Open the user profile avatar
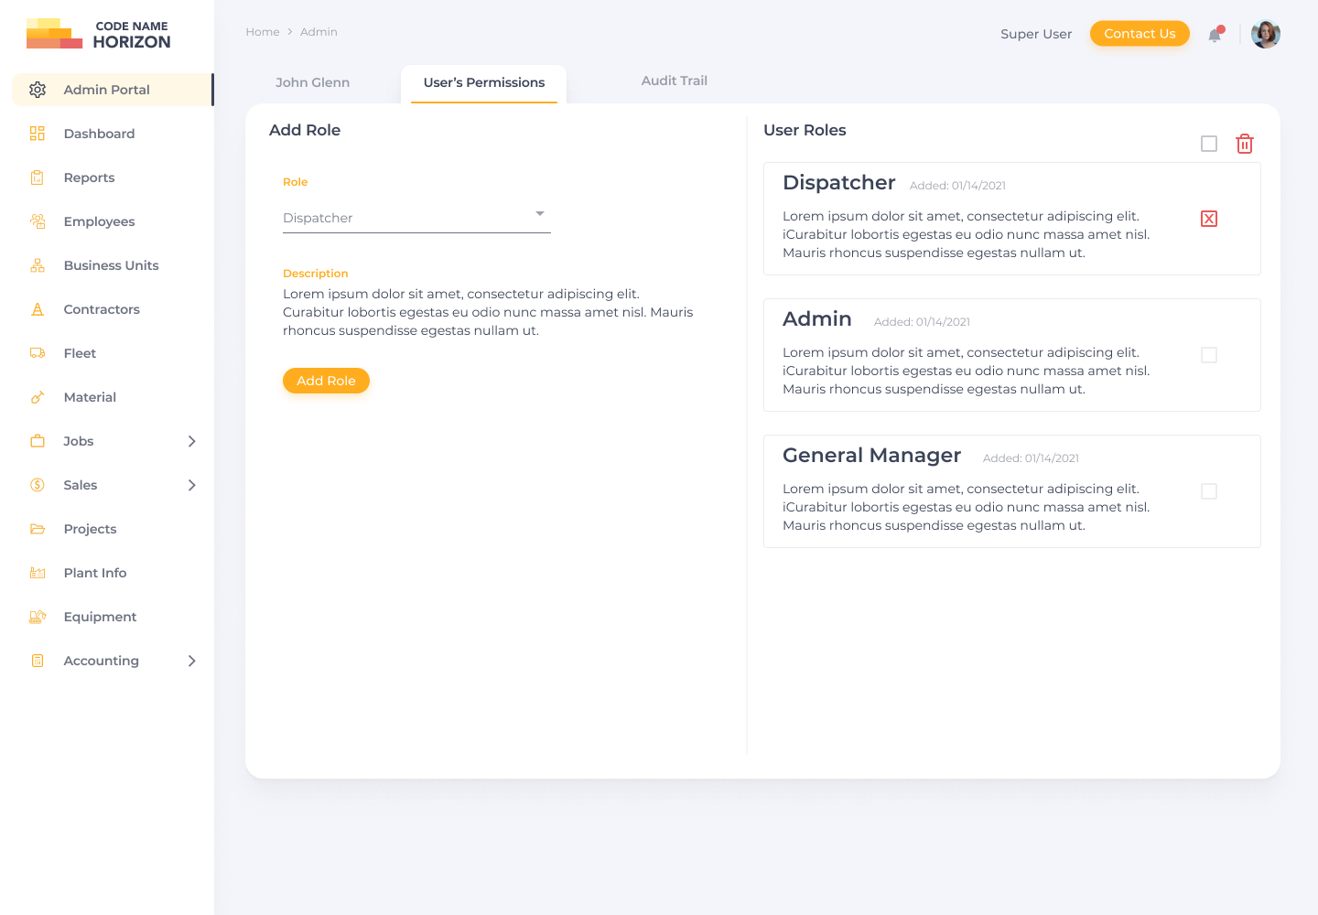 coord(1265,34)
